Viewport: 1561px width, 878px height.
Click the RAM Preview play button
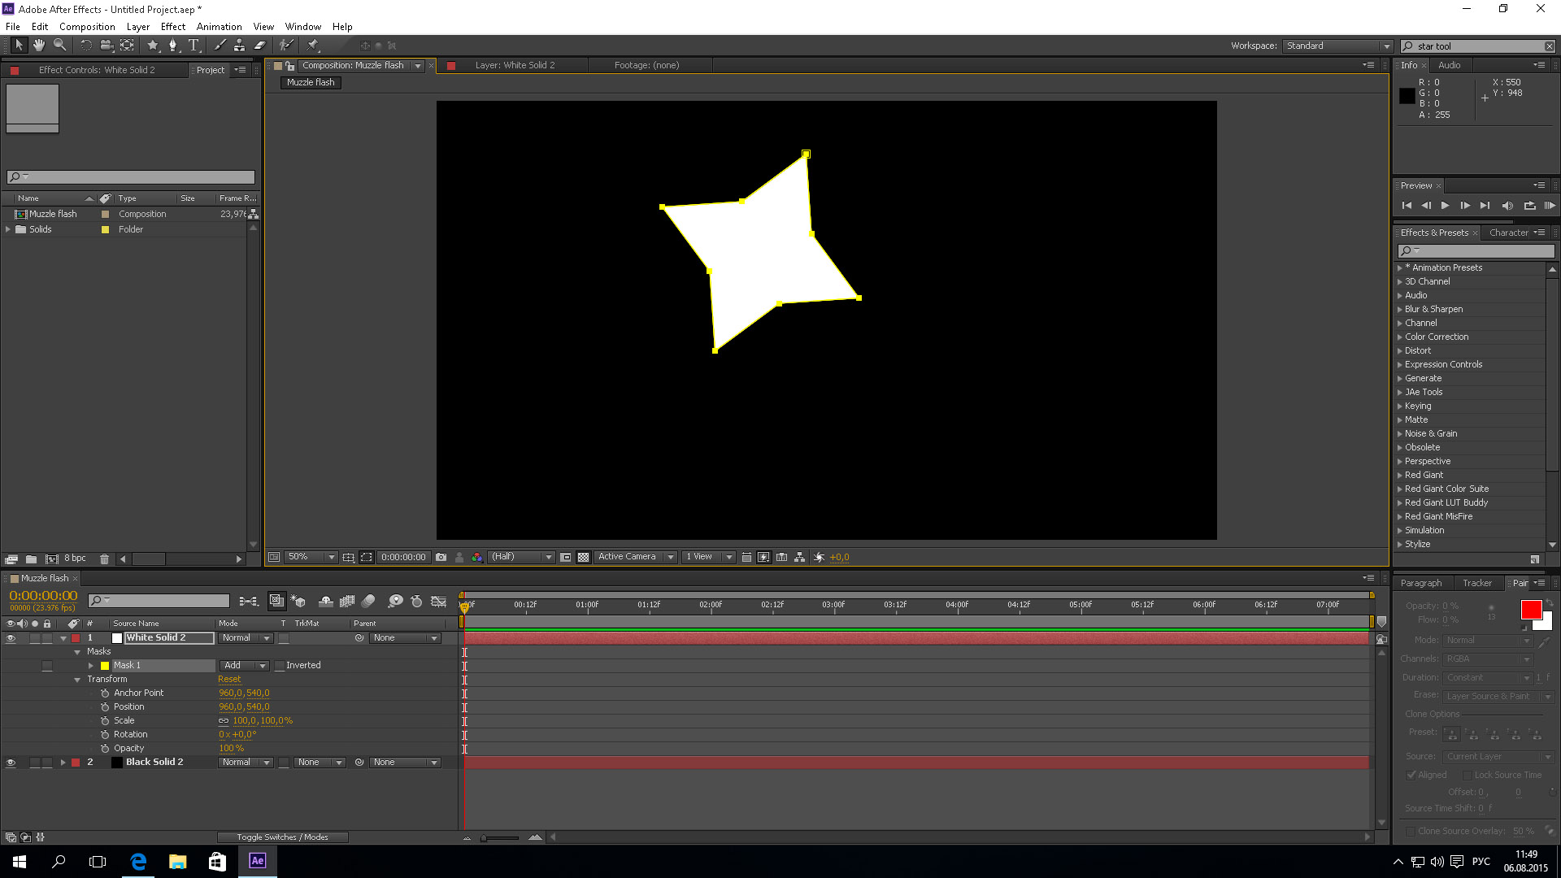point(1547,204)
